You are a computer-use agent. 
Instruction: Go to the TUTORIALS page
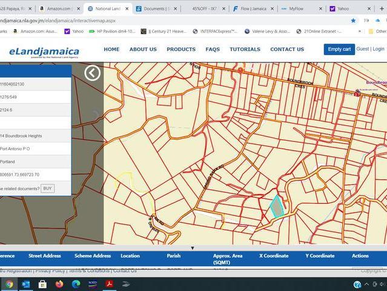tap(245, 49)
